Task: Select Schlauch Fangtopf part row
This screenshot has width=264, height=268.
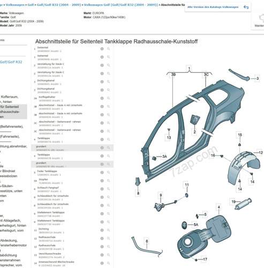Action: click(x=72, y=189)
